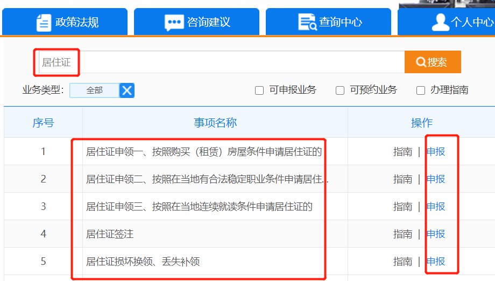The width and height of the screenshot is (495, 281).
Task: Click 申报 for 居住证签注 row
Action: [x=436, y=234]
